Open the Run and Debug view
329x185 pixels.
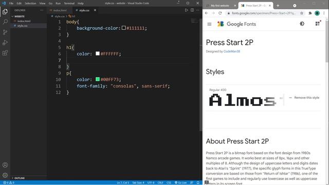pyautogui.click(x=5, y=43)
